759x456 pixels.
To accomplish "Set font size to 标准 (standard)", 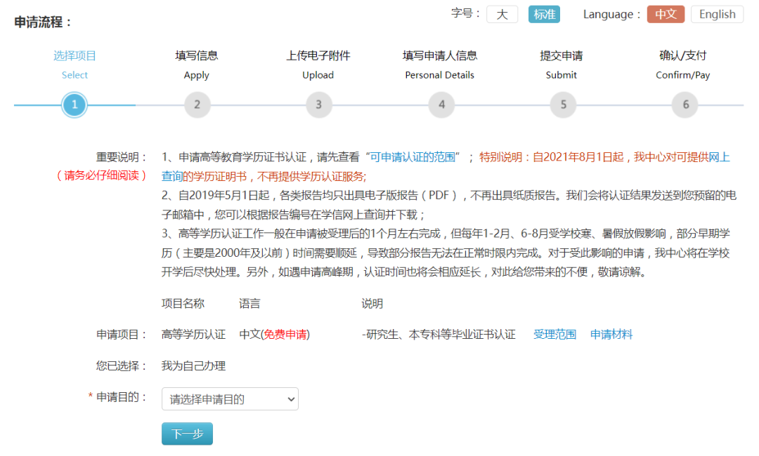I will [x=544, y=15].
